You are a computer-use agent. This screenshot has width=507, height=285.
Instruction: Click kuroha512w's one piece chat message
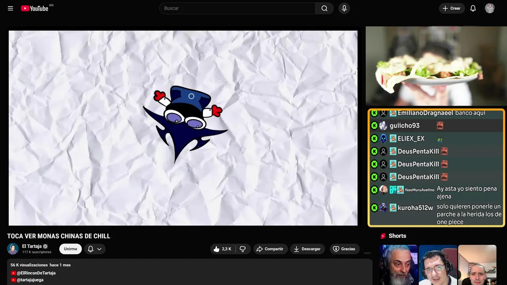(469, 214)
